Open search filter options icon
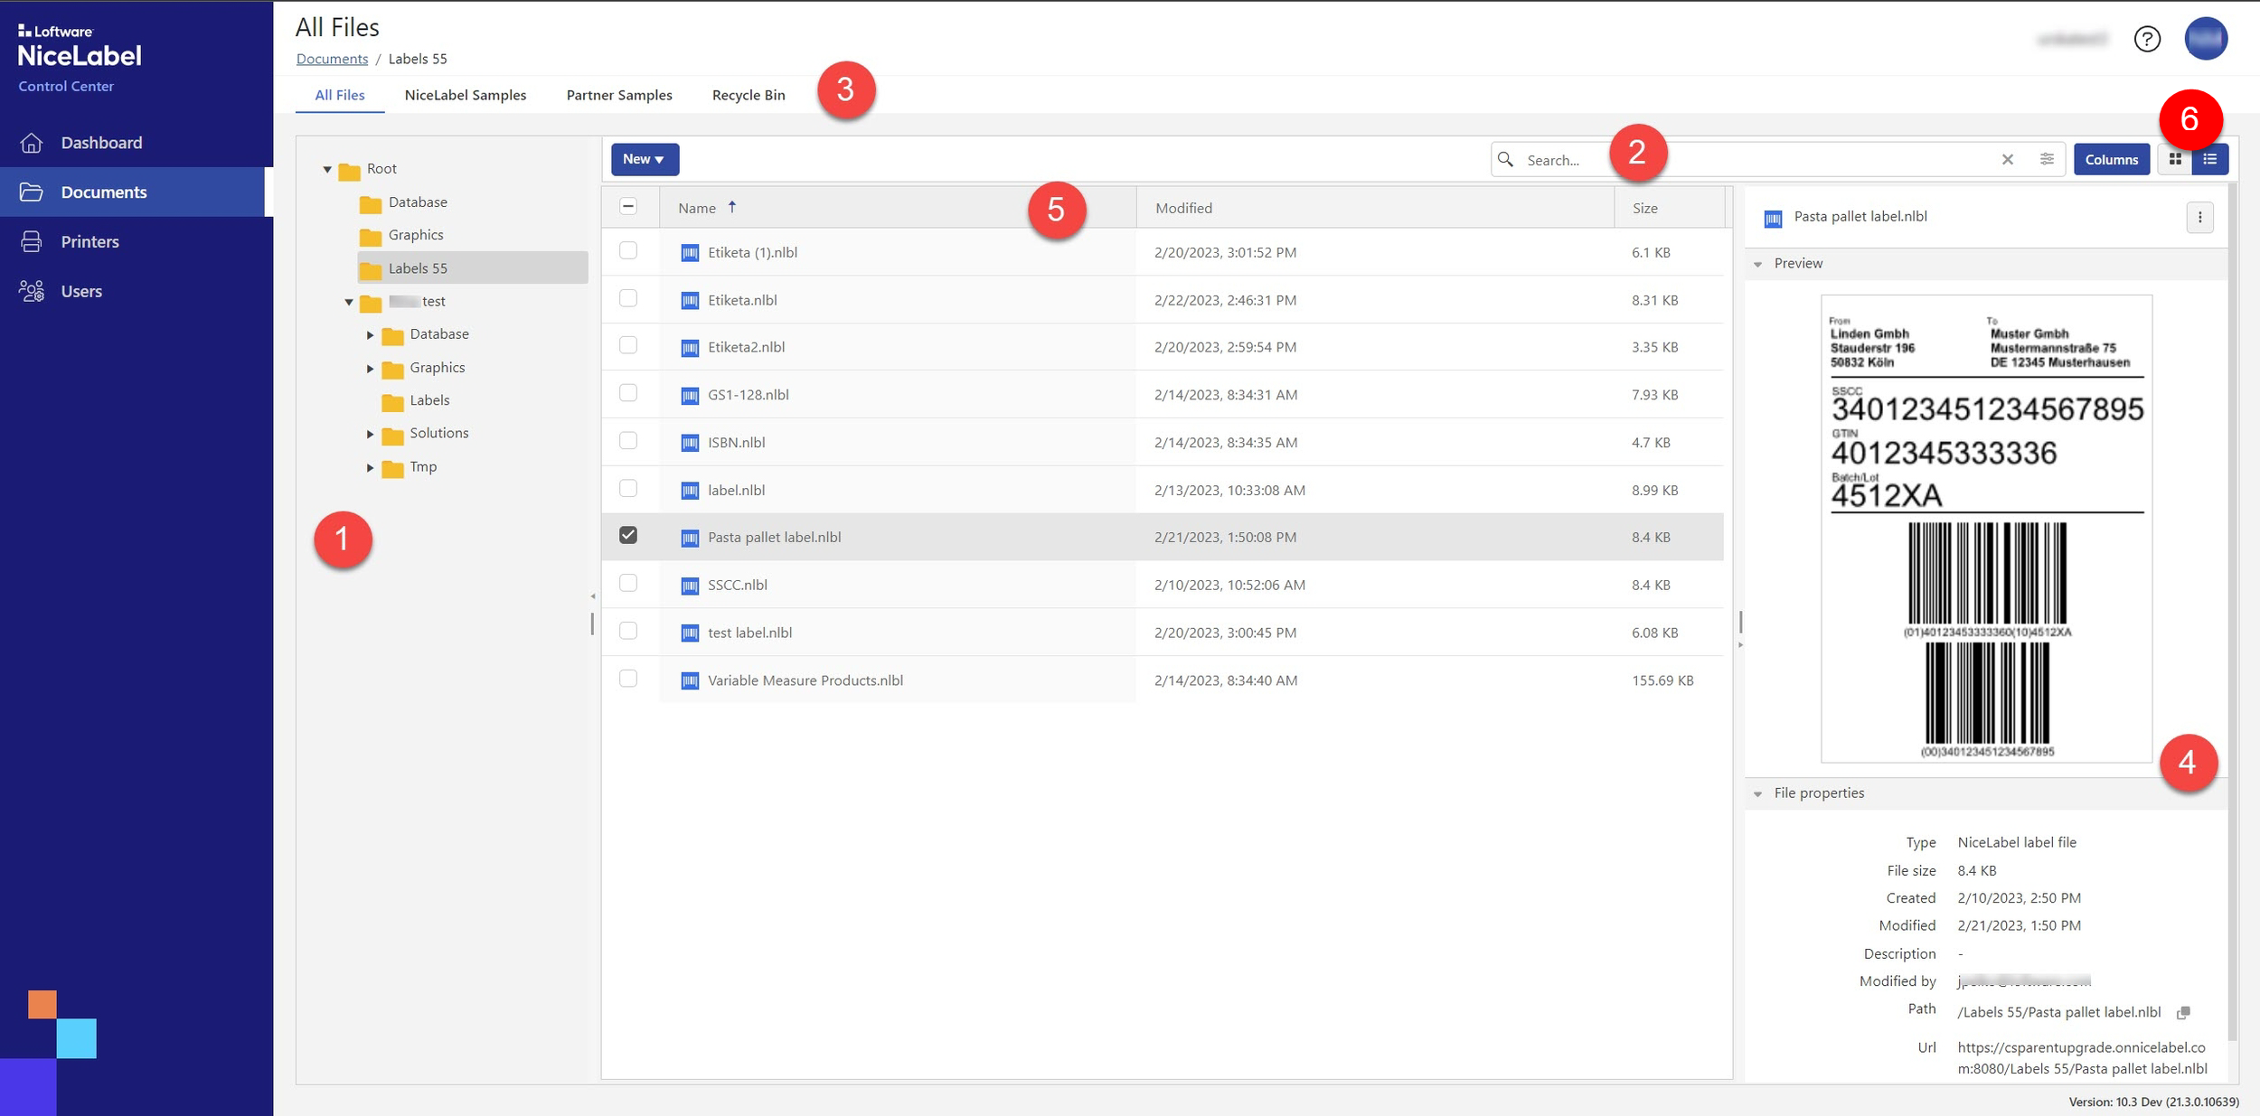Screen dimensions: 2260x1116 tap(2047, 159)
